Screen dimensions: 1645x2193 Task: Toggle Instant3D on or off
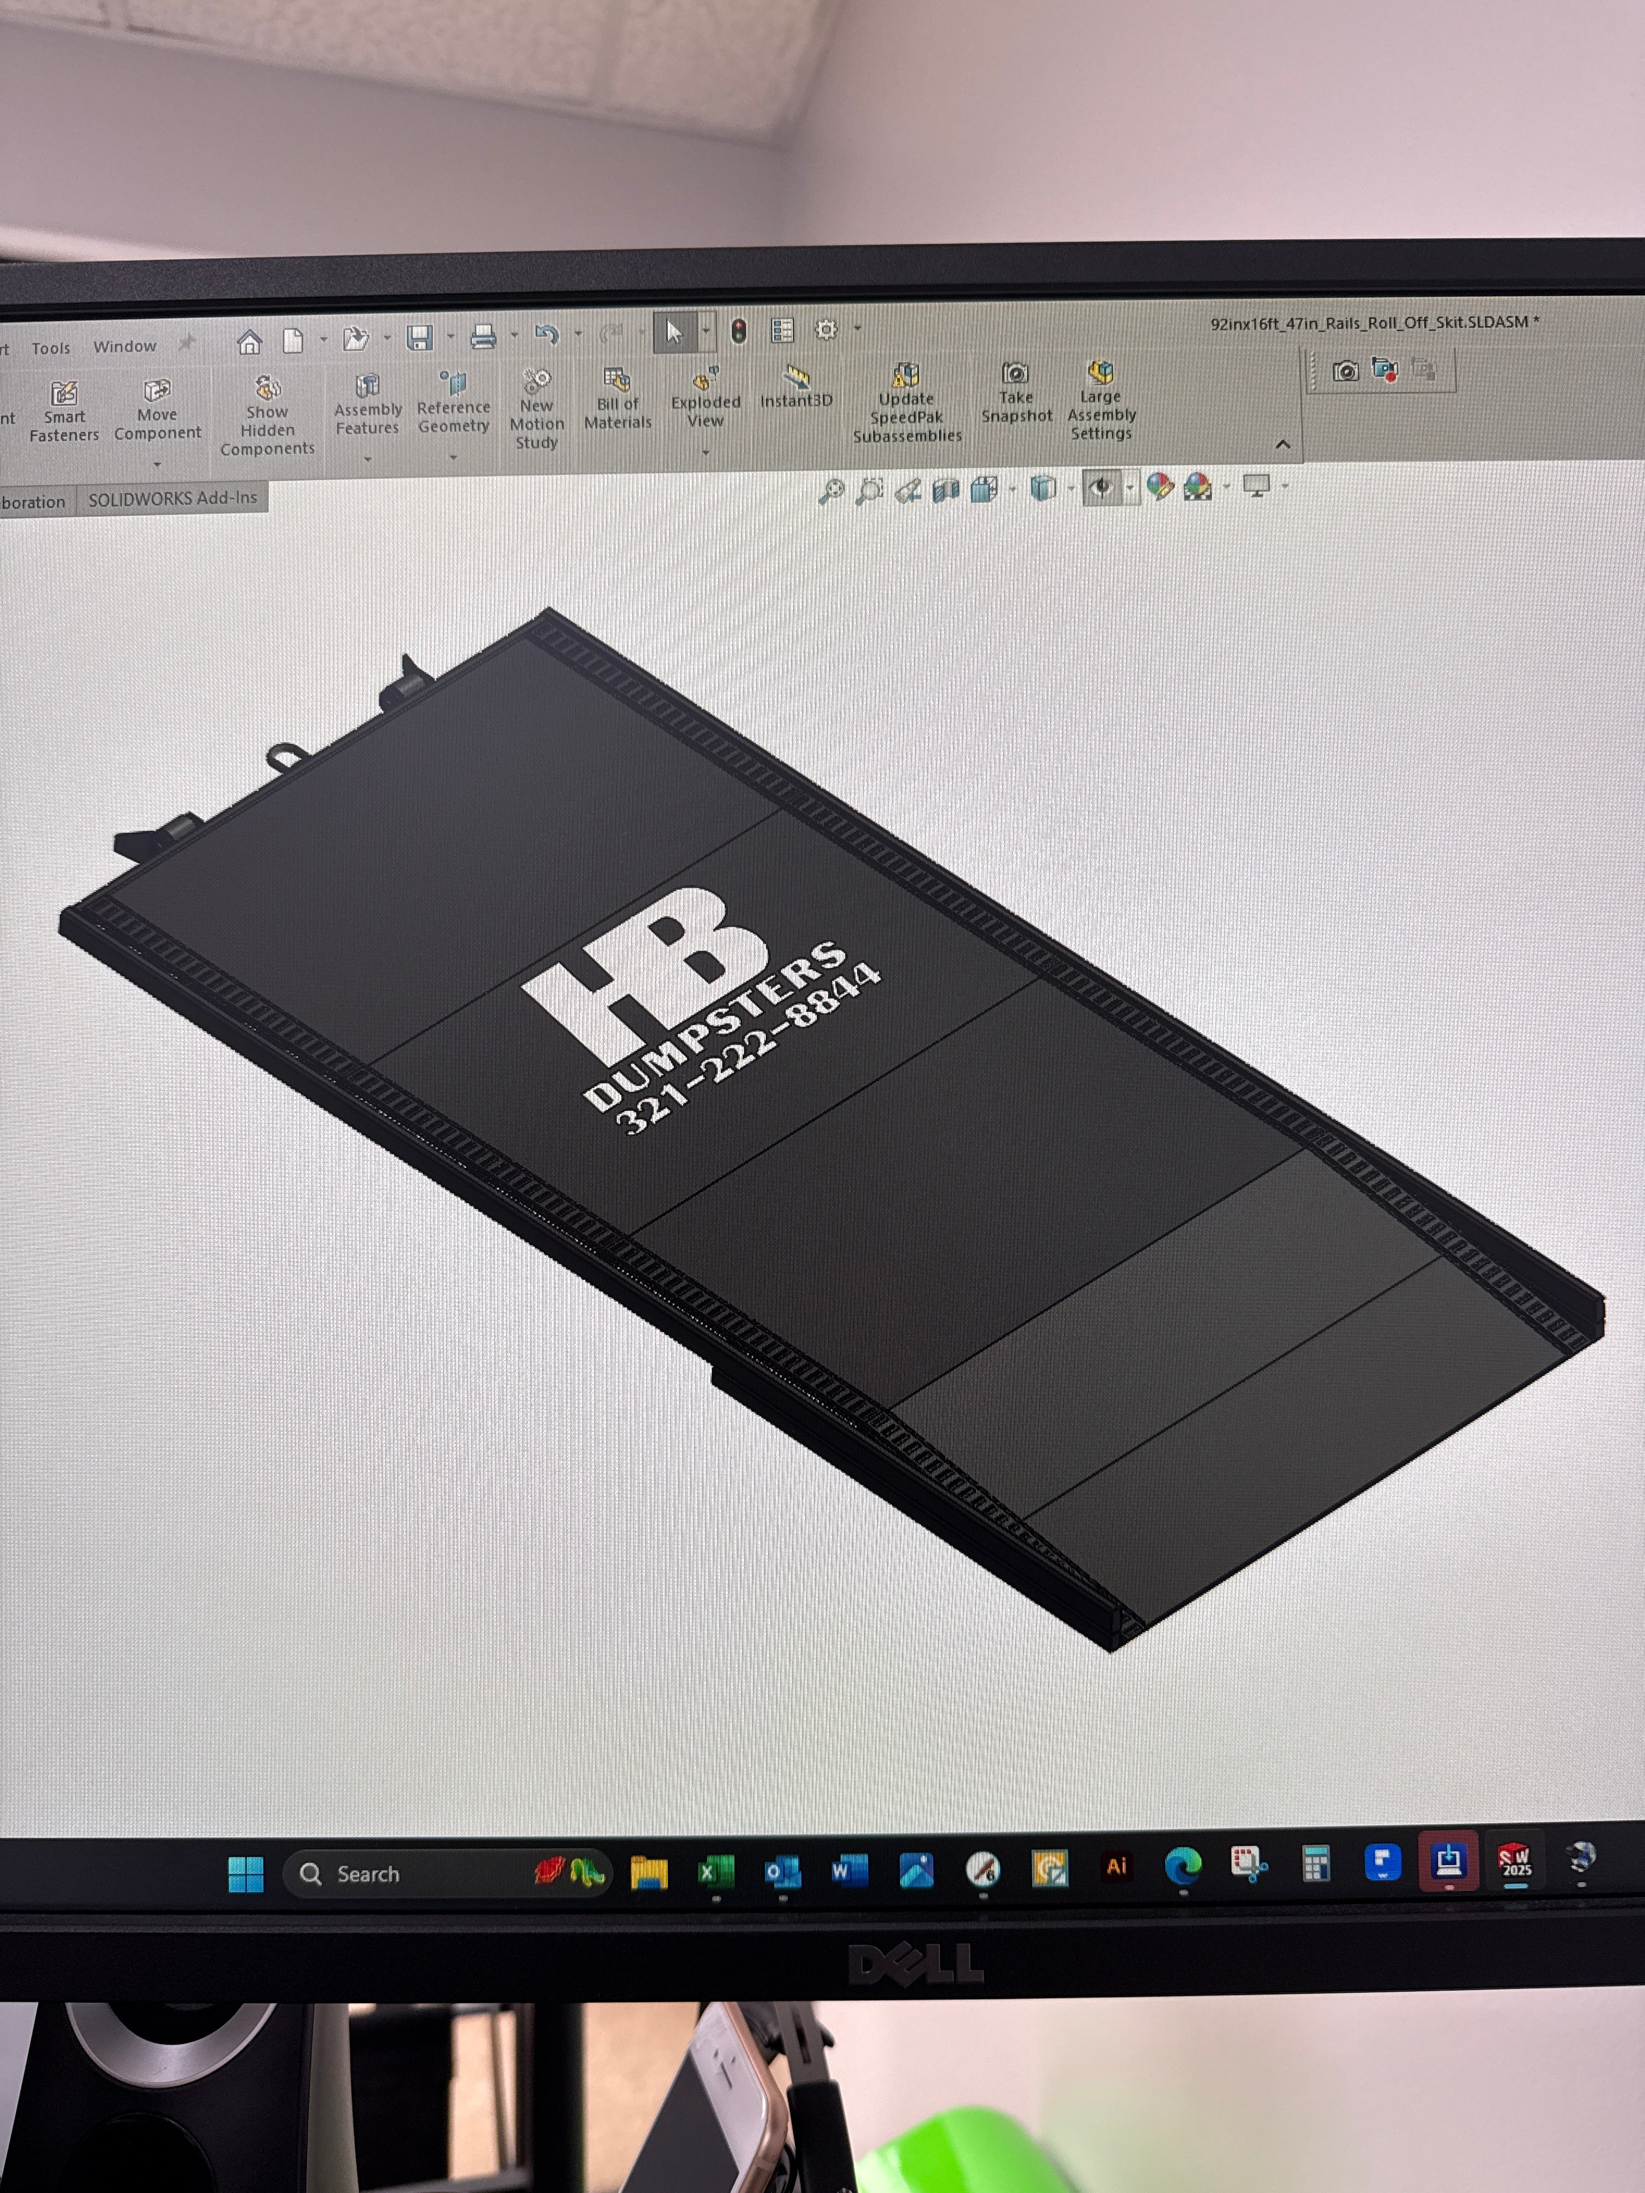pyautogui.click(x=796, y=386)
